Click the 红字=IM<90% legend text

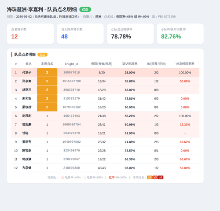117,178
